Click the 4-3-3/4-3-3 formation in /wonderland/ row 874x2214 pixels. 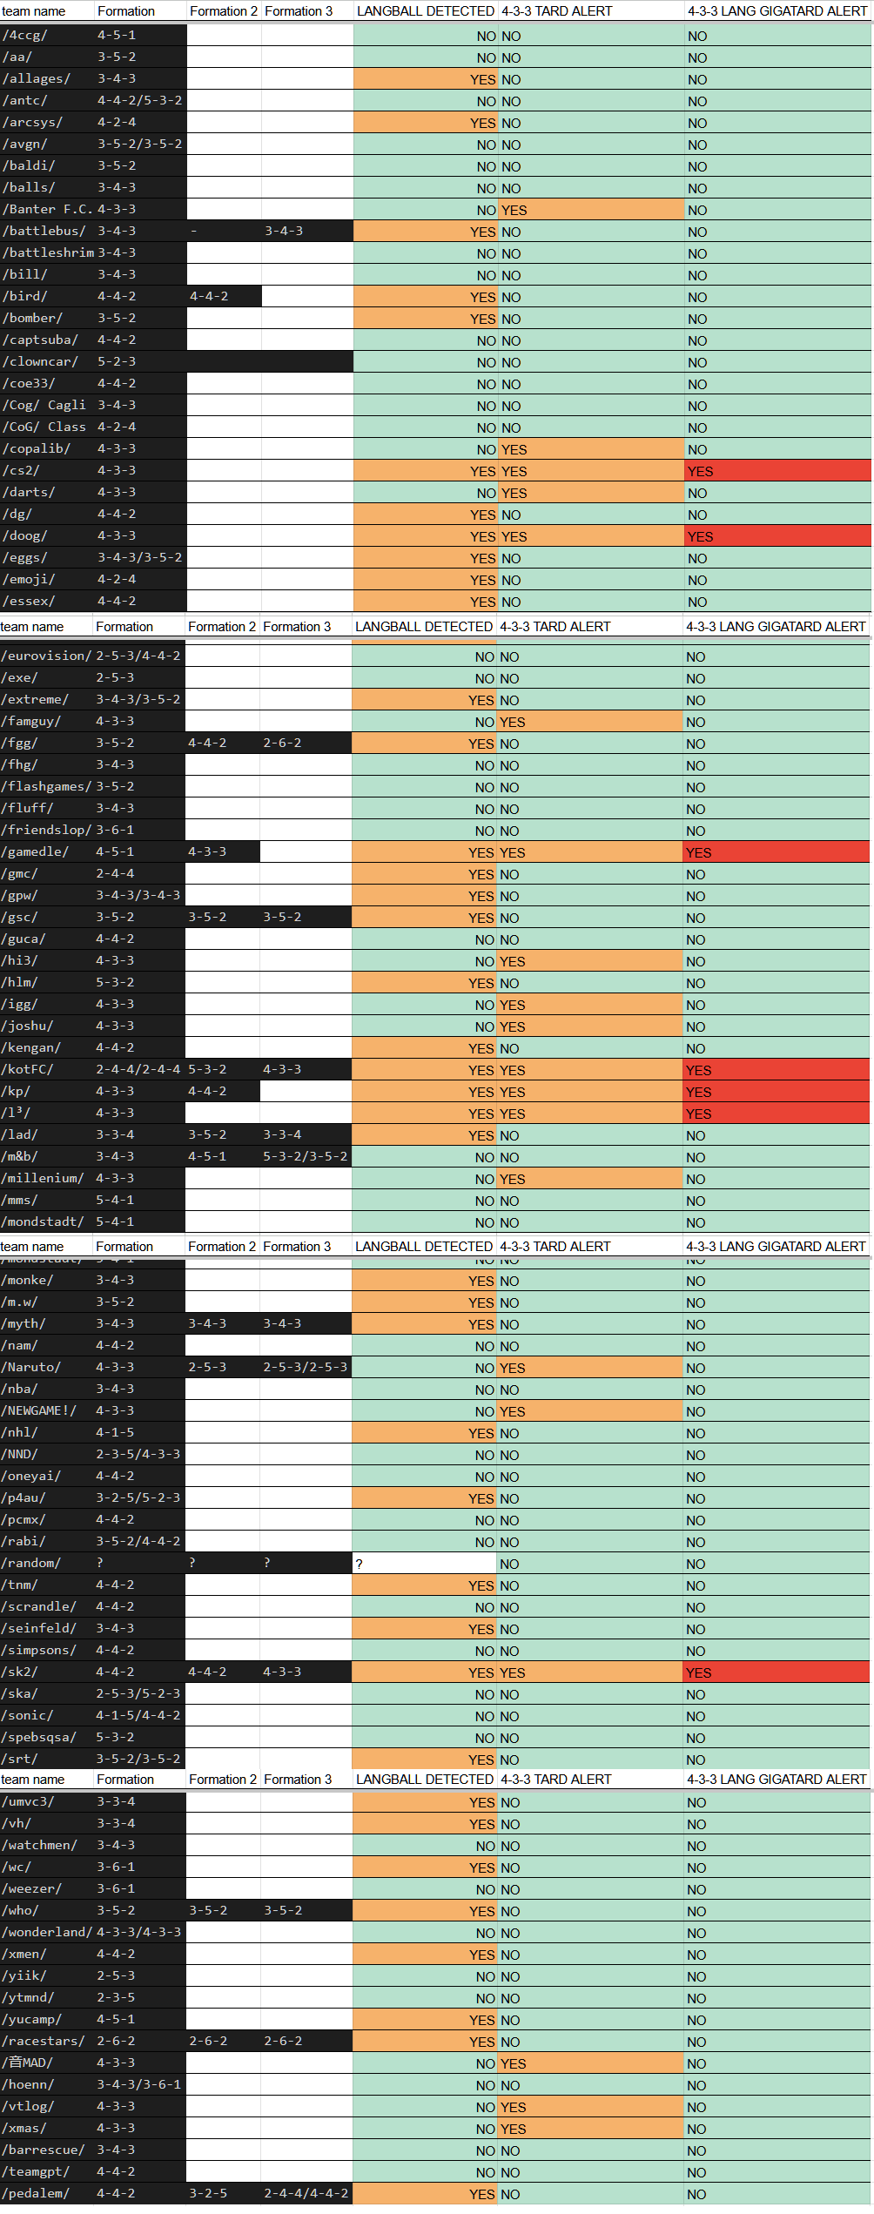140,1933
